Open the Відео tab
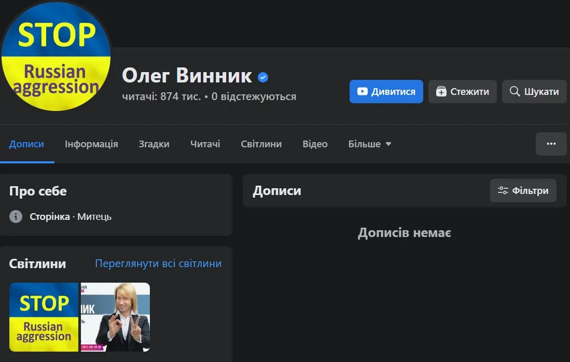The height and width of the screenshot is (362, 570). 315,144
